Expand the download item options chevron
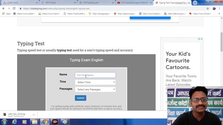223x125 pixels. [34, 115]
